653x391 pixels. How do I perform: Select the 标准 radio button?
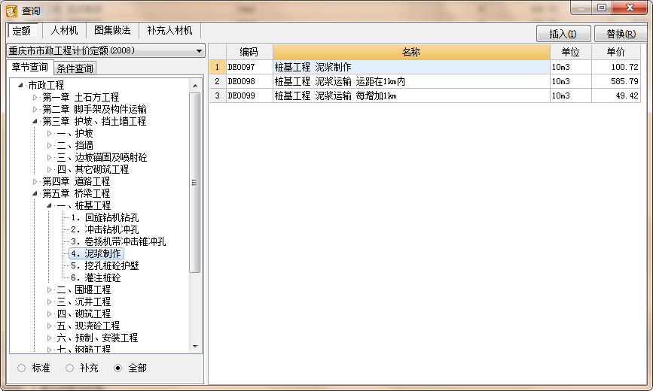pos(22,368)
